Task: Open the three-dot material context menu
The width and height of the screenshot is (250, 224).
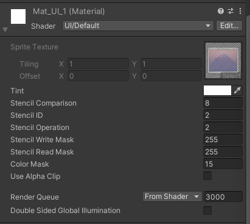Action: pyautogui.click(x=240, y=11)
